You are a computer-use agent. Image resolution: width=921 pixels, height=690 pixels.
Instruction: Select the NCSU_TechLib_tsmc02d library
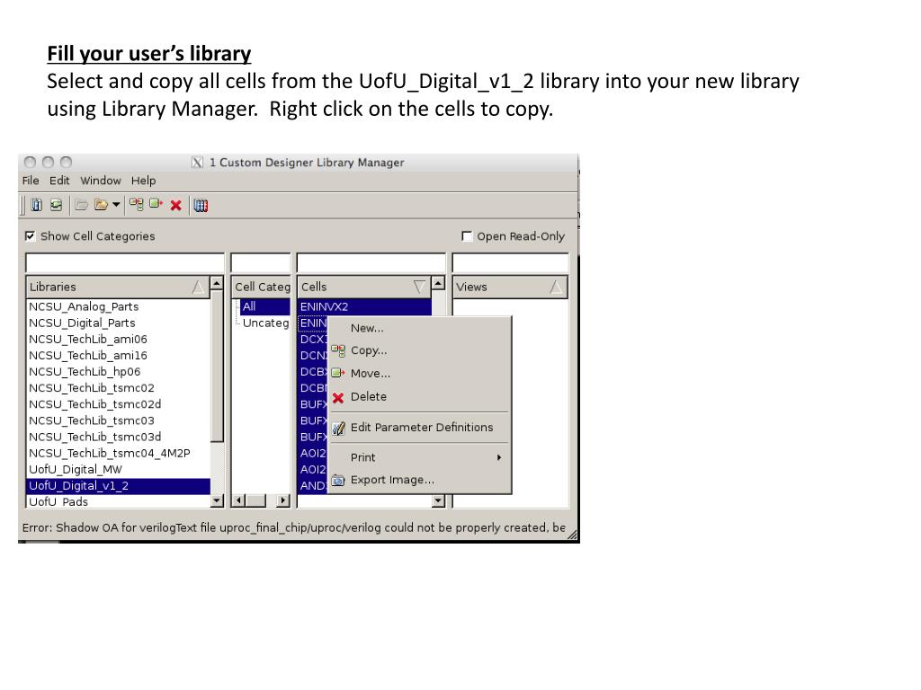click(119, 404)
